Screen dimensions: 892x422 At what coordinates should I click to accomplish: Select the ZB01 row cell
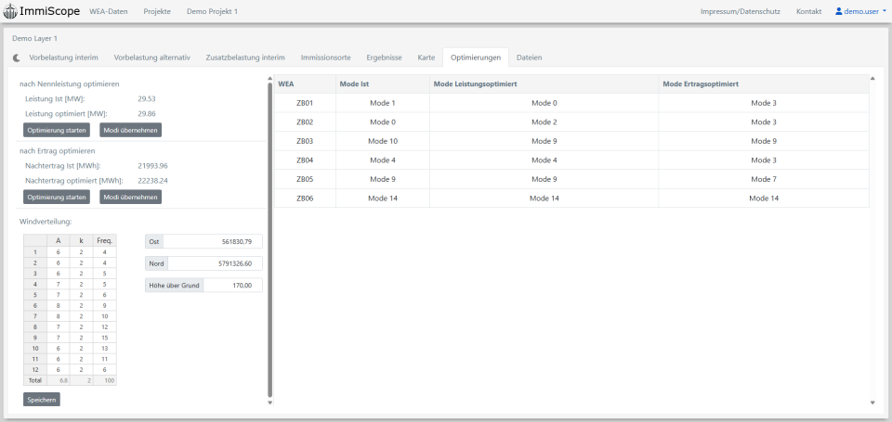[305, 103]
